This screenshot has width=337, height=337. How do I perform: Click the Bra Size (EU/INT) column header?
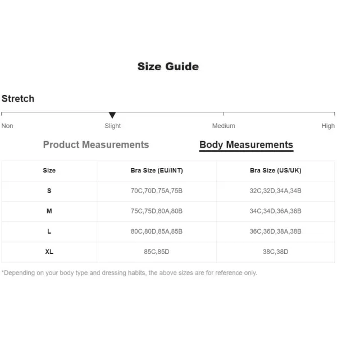pyautogui.click(x=157, y=170)
